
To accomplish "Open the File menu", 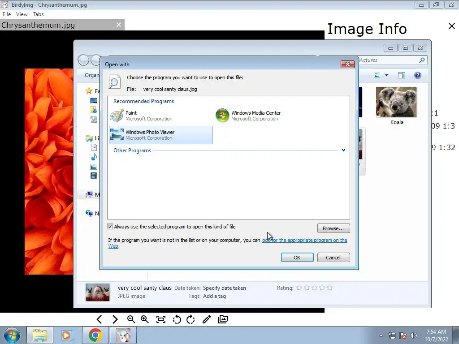I will [6, 14].
